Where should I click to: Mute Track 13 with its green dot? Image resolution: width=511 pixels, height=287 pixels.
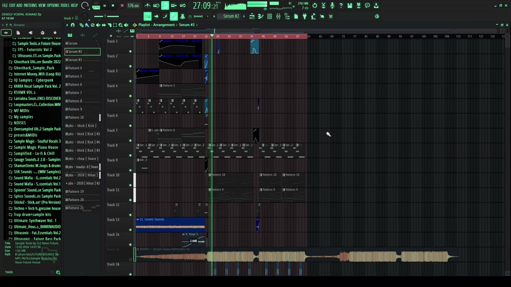coord(130,230)
